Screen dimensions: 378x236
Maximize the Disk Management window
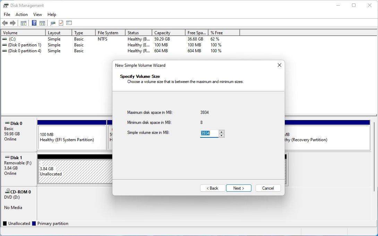pyautogui.click(x=354, y=5)
